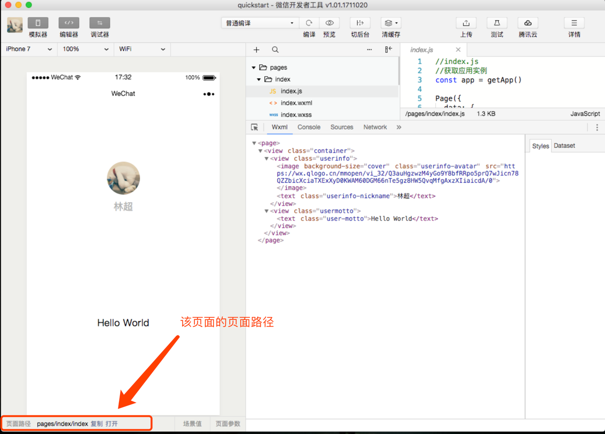Click the inspect element selector icon
The width and height of the screenshot is (605, 434).
coord(255,127)
